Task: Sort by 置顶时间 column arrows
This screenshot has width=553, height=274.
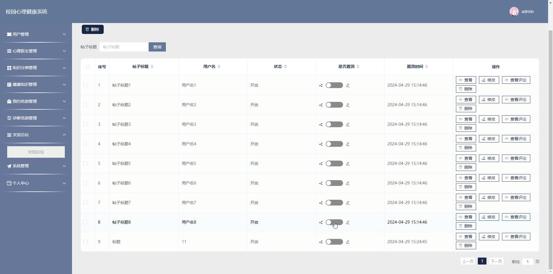Action: click(427, 66)
